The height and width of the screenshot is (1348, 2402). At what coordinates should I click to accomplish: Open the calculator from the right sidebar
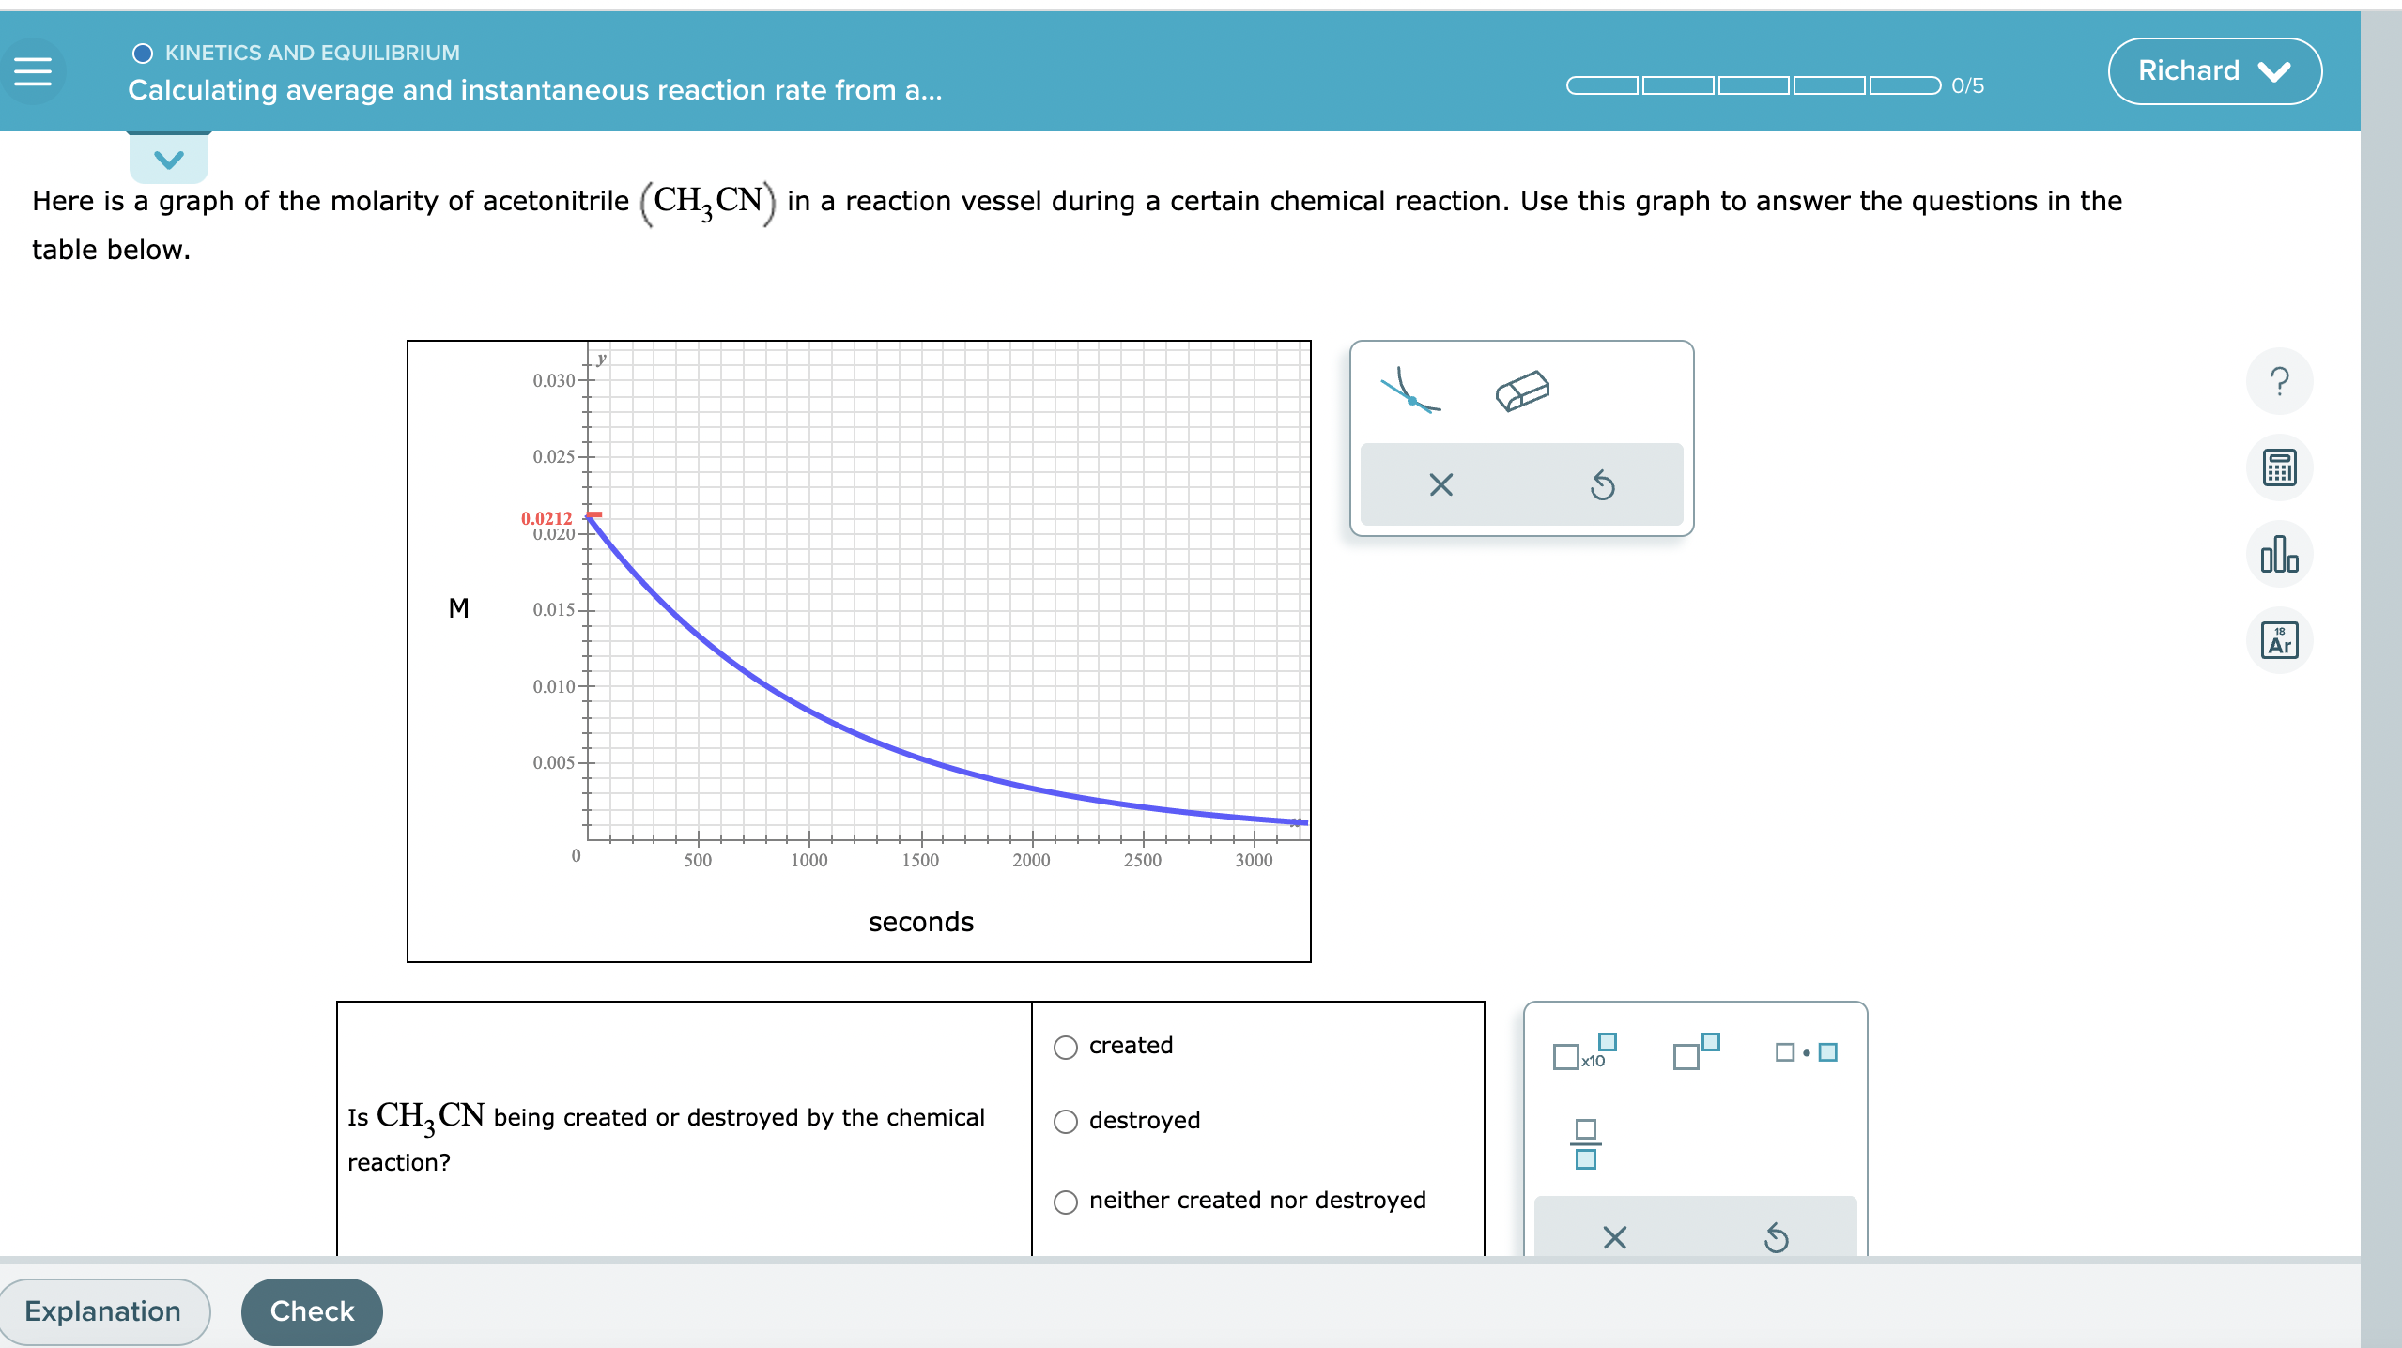[x=2279, y=467]
